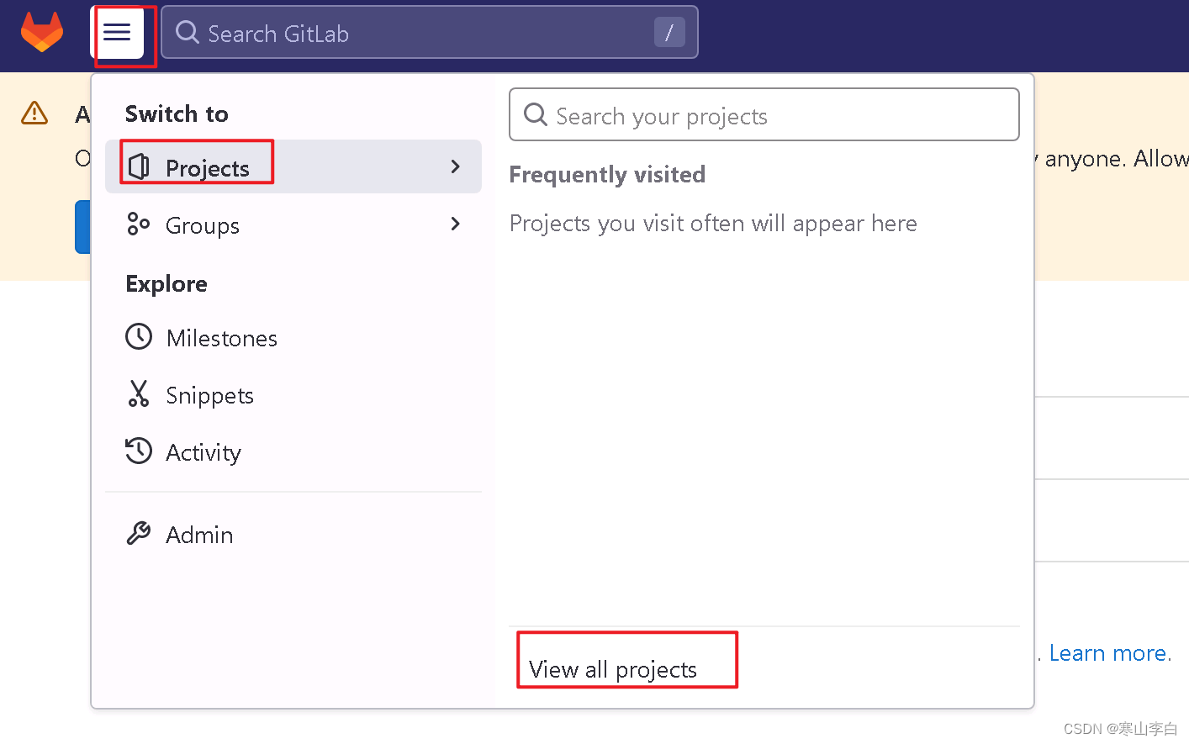Click the 'Projects you visit often will appear here' text
Image resolution: width=1189 pixels, height=744 pixels.
pyautogui.click(x=713, y=224)
